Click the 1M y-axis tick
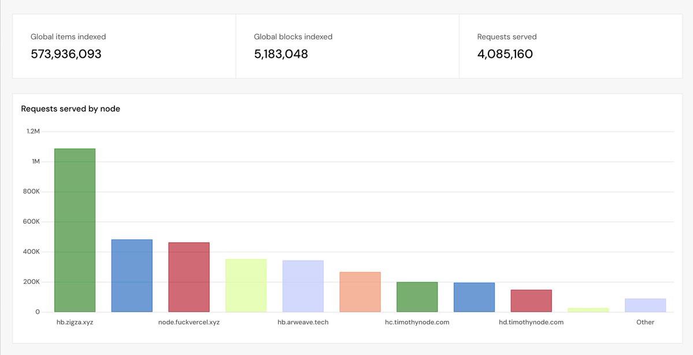The width and height of the screenshot is (693, 355). point(35,161)
